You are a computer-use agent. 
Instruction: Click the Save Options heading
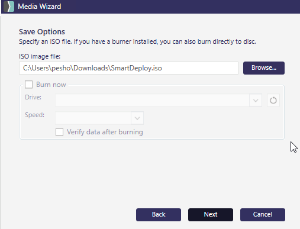coord(42,32)
